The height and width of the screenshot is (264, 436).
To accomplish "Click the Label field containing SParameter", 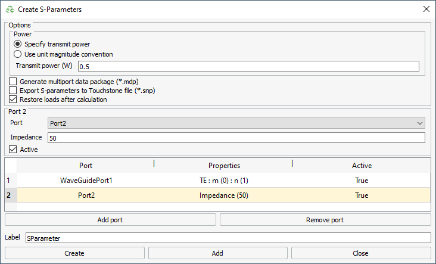I will (x=228, y=238).
